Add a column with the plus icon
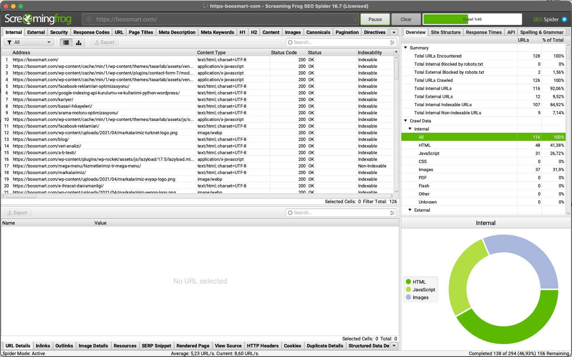 coord(396,52)
